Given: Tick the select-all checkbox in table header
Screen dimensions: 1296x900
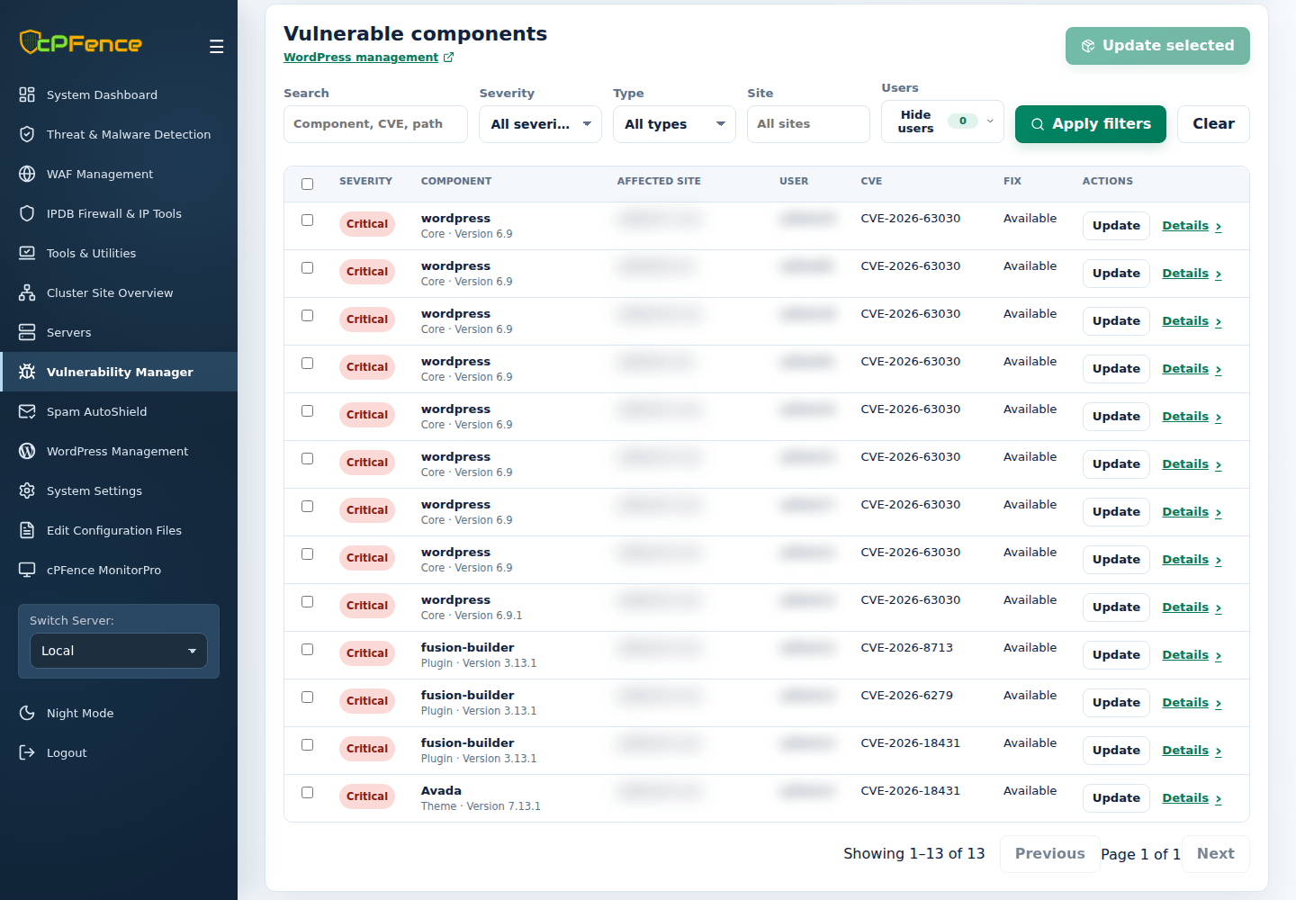Looking at the screenshot, I should (307, 184).
